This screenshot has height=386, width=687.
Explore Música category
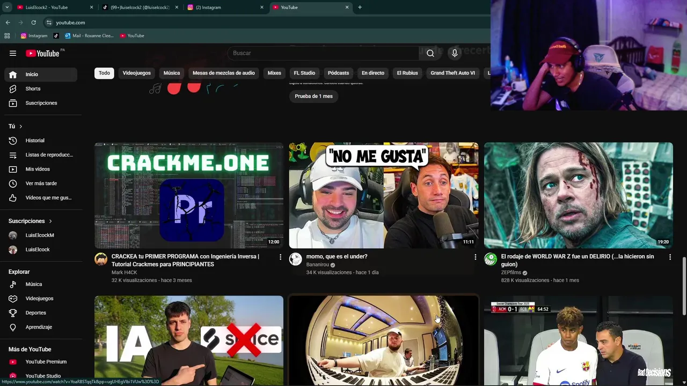tap(41, 284)
